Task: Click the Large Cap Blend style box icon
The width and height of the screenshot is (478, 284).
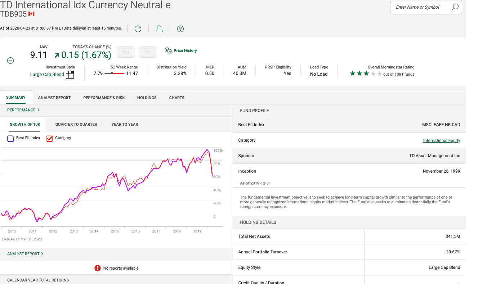Action: [x=70, y=75]
